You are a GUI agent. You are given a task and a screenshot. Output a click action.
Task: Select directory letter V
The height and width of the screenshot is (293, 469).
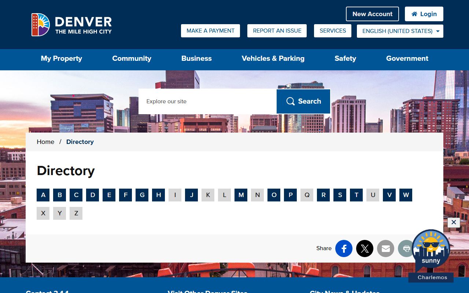[x=389, y=195]
